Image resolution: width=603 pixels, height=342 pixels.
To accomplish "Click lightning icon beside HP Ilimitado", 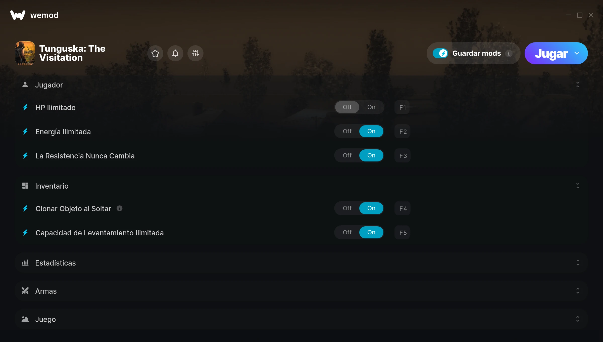I will click(25, 107).
